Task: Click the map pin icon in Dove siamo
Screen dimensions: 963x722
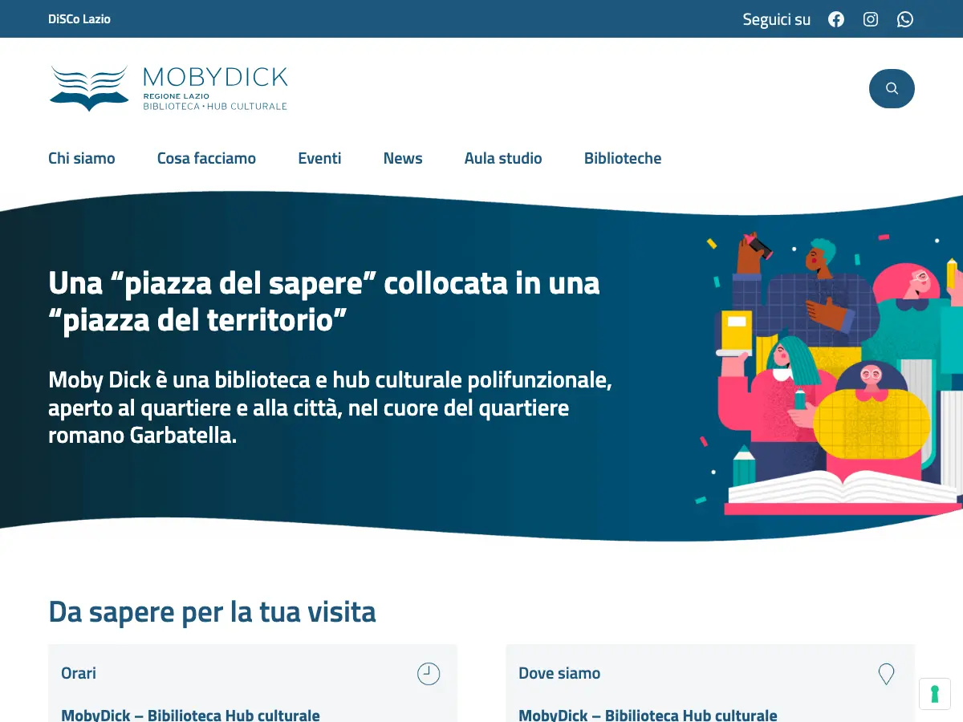Action: (x=886, y=674)
